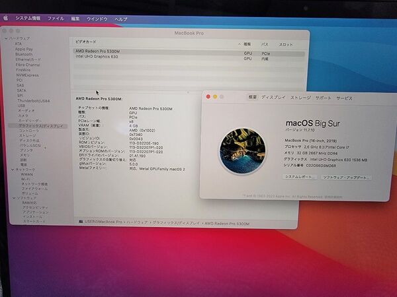Select グラフィックス/ディスプレイ in the sidebar
Image resolution: width=397 pixels, height=297 pixels.
pyautogui.click(x=41, y=126)
